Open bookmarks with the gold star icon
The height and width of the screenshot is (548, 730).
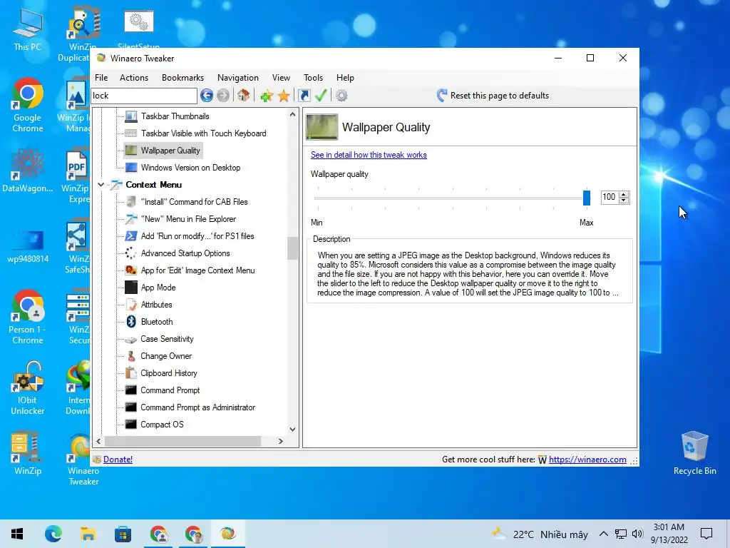tap(284, 96)
